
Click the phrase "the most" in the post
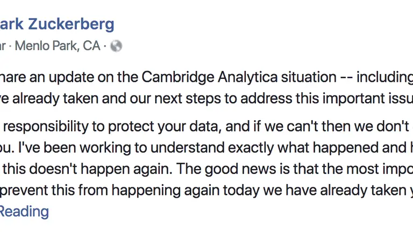point(338,170)
